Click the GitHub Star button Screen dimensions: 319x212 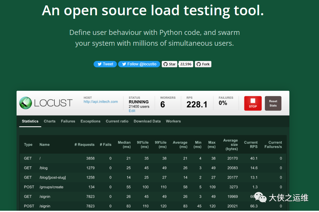point(169,64)
